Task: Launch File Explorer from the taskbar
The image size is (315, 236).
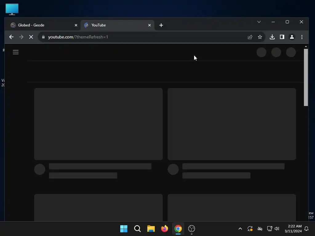Action: [x=151, y=229]
